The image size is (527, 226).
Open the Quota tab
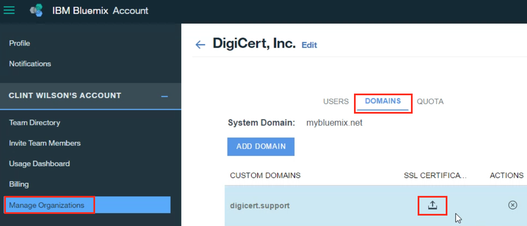(x=430, y=102)
